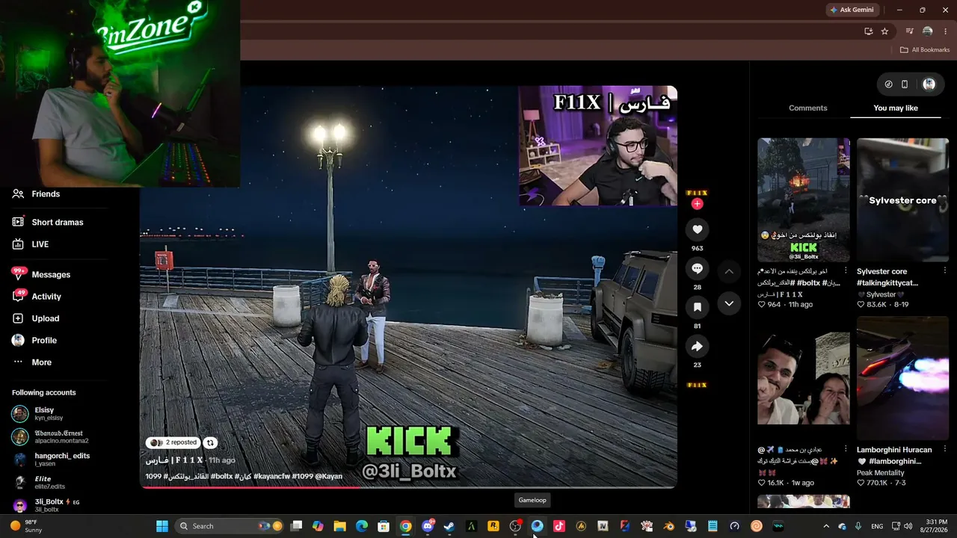
Task: Open the Friends page icon
Action: pyautogui.click(x=18, y=194)
